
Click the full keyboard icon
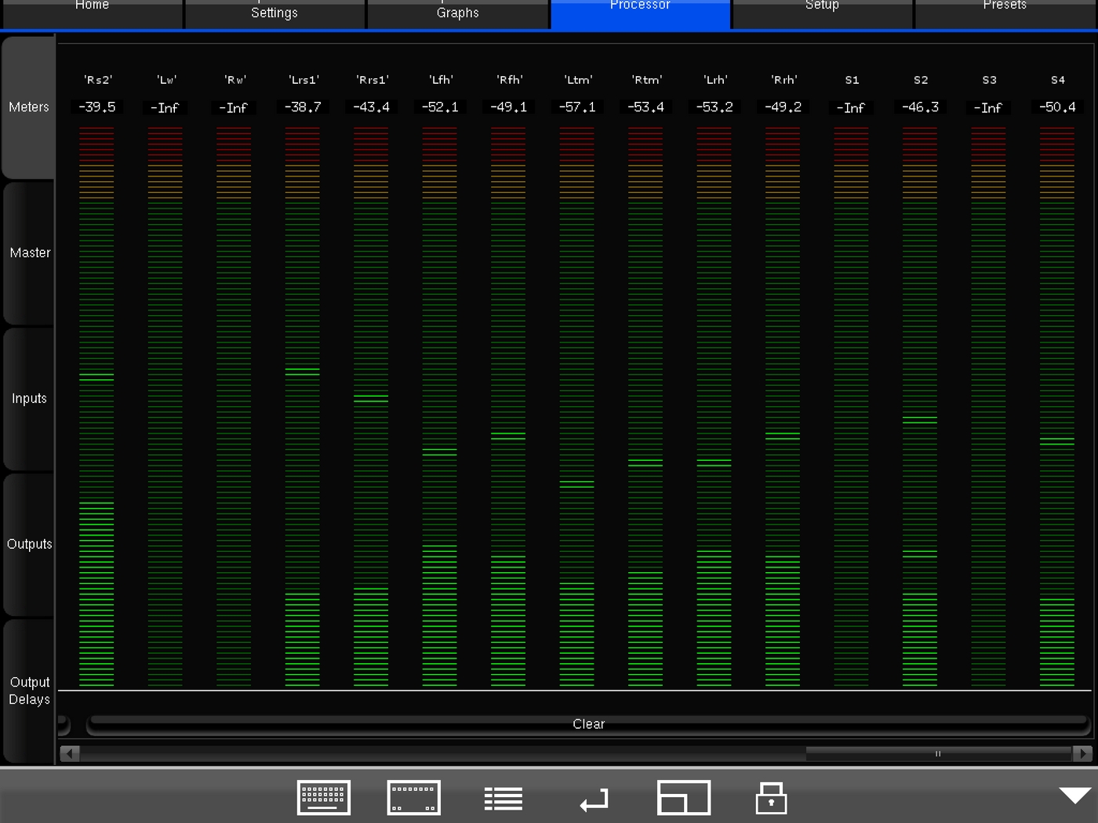(323, 798)
